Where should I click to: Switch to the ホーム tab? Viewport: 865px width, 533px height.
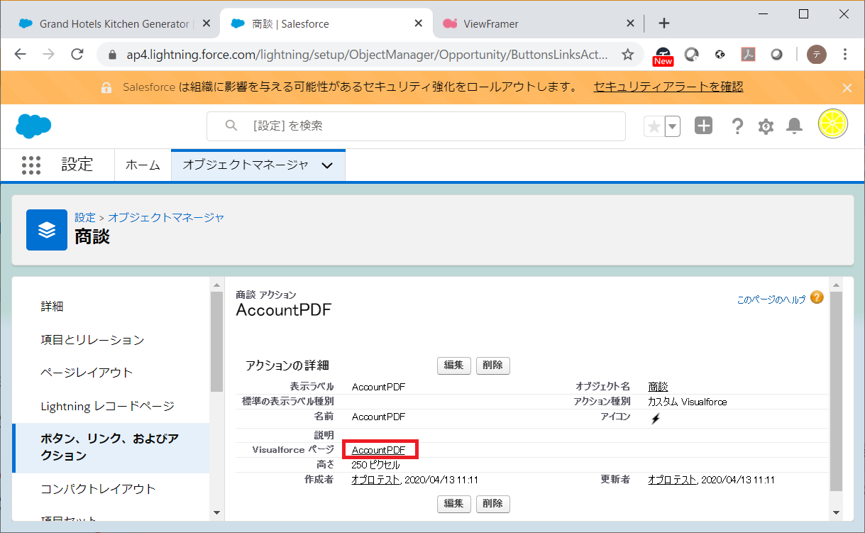143,165
